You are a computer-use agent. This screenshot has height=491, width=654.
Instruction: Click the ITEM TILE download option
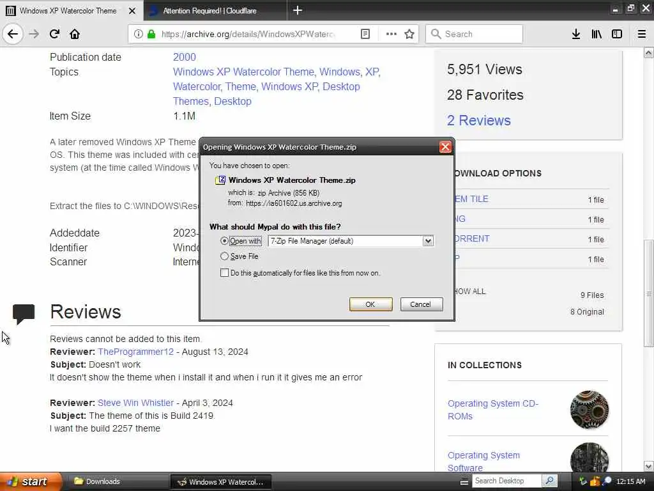471,199
